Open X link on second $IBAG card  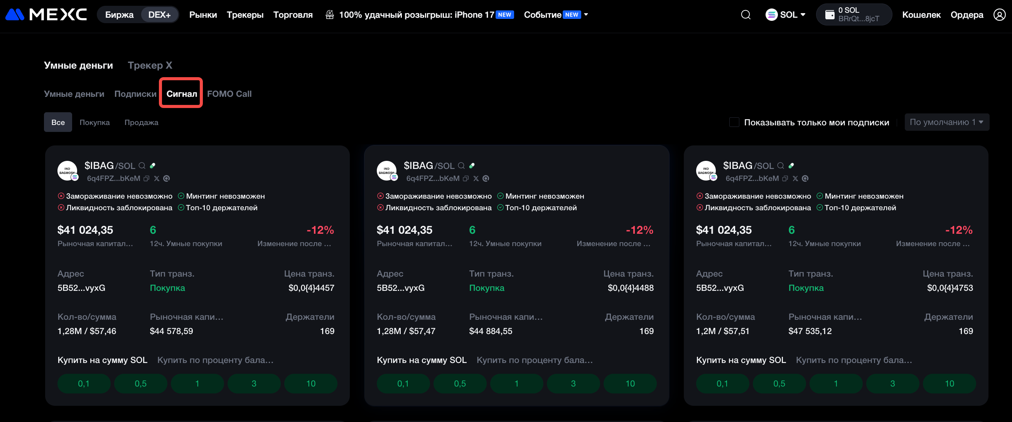coord(476,178)
